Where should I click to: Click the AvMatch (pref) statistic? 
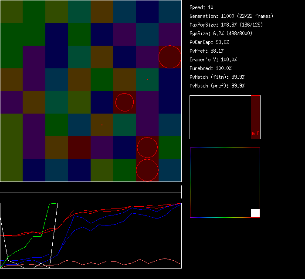(217, 86)
